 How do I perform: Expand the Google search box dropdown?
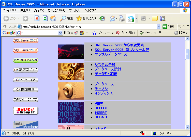[x=60, y=33]
